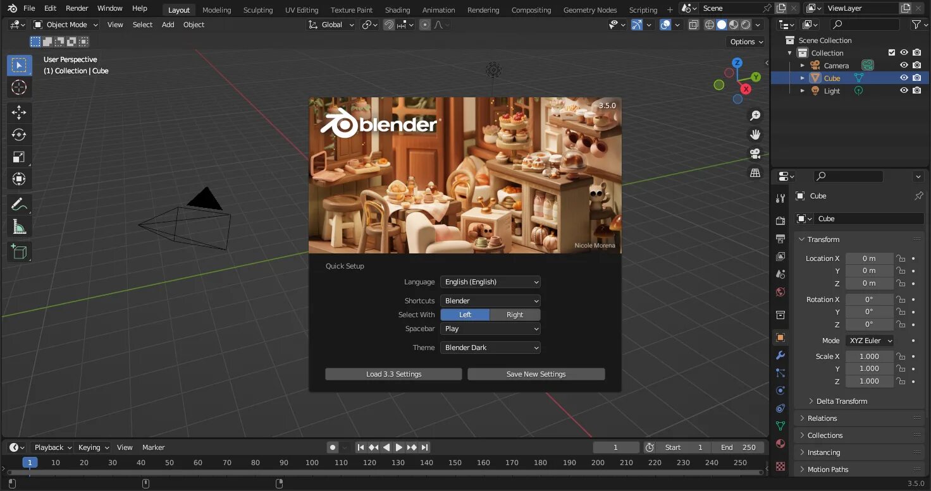Select the Select Box tool
Image resolution: width=931 pixels, height=491 pixels.
coord(19,65)
